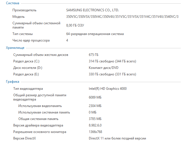181x142 pixels.
Task: Select the 1366x768 resolution value
Action: pos(95,132)
